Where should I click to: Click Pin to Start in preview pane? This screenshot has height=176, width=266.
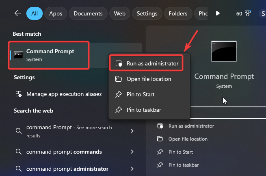(x=180, y=152)
